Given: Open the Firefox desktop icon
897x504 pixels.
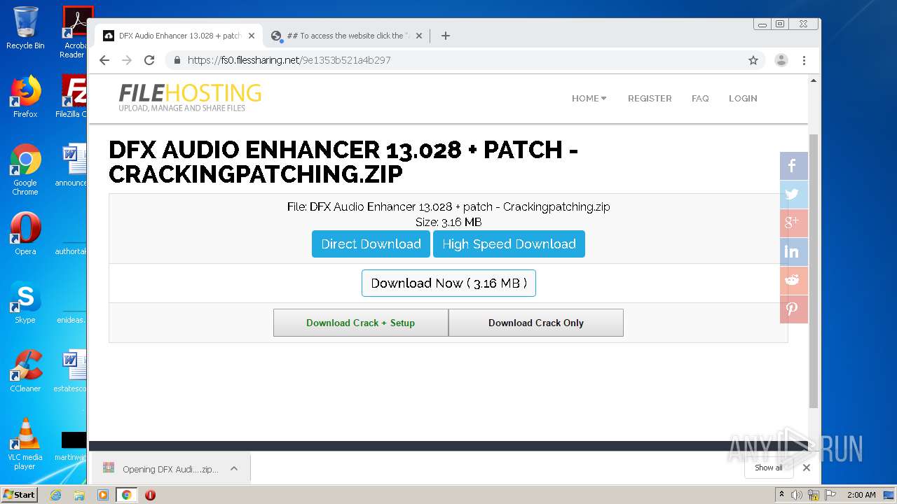Looking at the screenshot, I should coord(25,97).
